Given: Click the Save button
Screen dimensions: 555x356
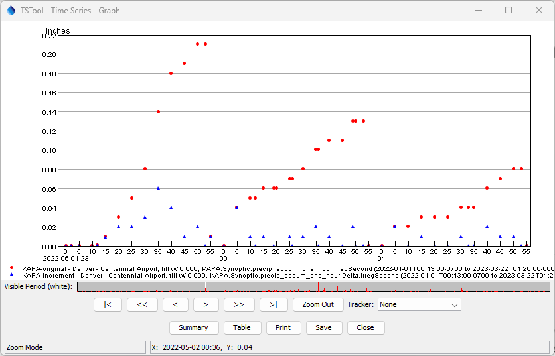Looking at the screenshot, I should (324, 327).
